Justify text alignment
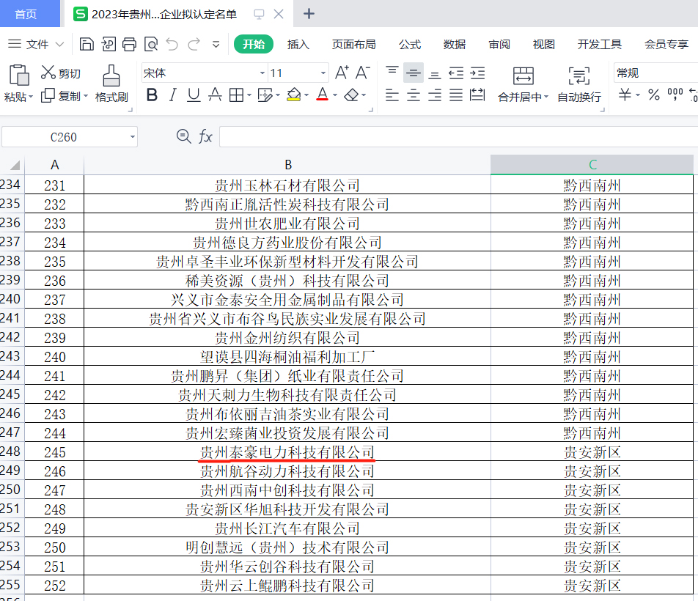 click(x=456, y=95)
